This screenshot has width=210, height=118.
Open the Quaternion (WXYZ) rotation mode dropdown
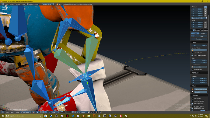(199, 18)
